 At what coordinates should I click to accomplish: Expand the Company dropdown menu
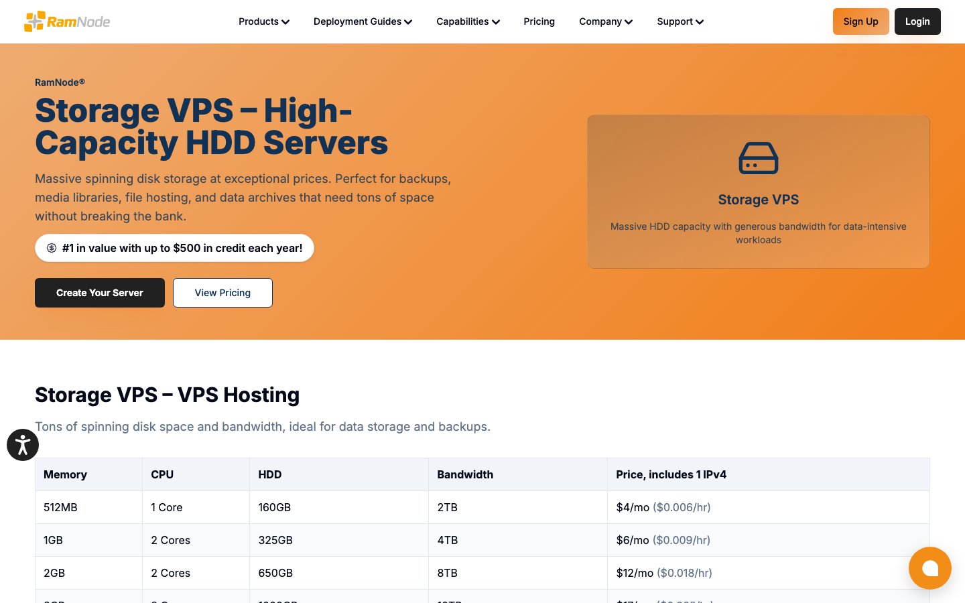pos(606,21)
